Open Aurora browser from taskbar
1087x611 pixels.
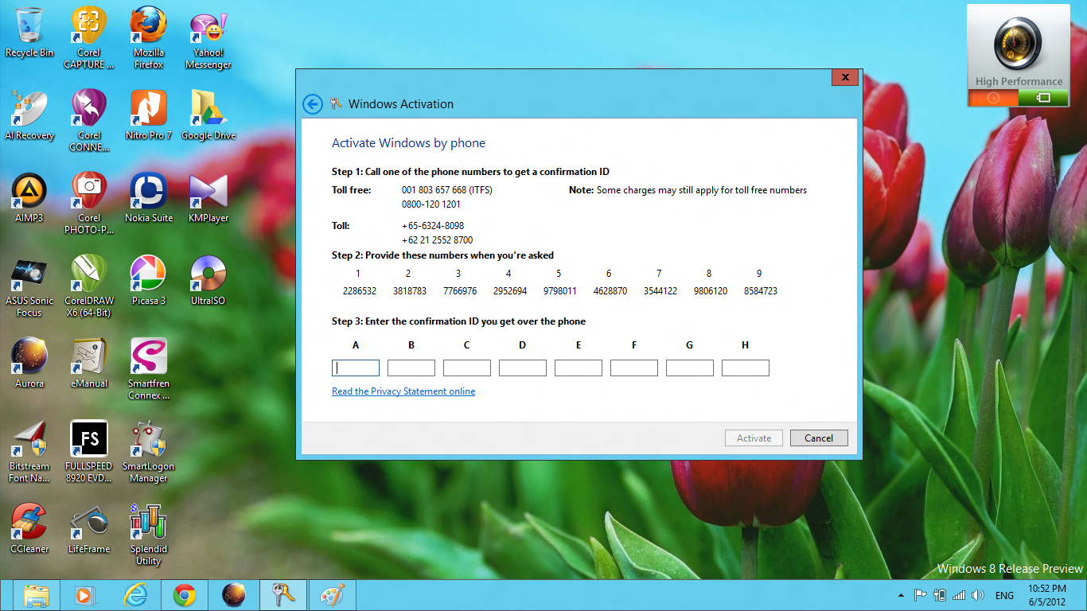[x=233, y=595]
